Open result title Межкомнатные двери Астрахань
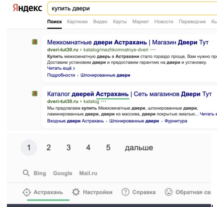This screenshot has height=207, width=217. pyautogui.click(x=128, y=42)
